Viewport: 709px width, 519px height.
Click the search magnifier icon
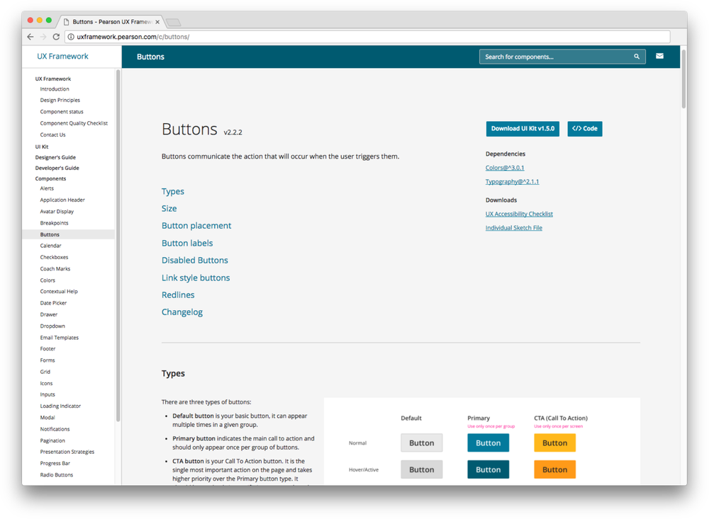[x=637, y=57]
